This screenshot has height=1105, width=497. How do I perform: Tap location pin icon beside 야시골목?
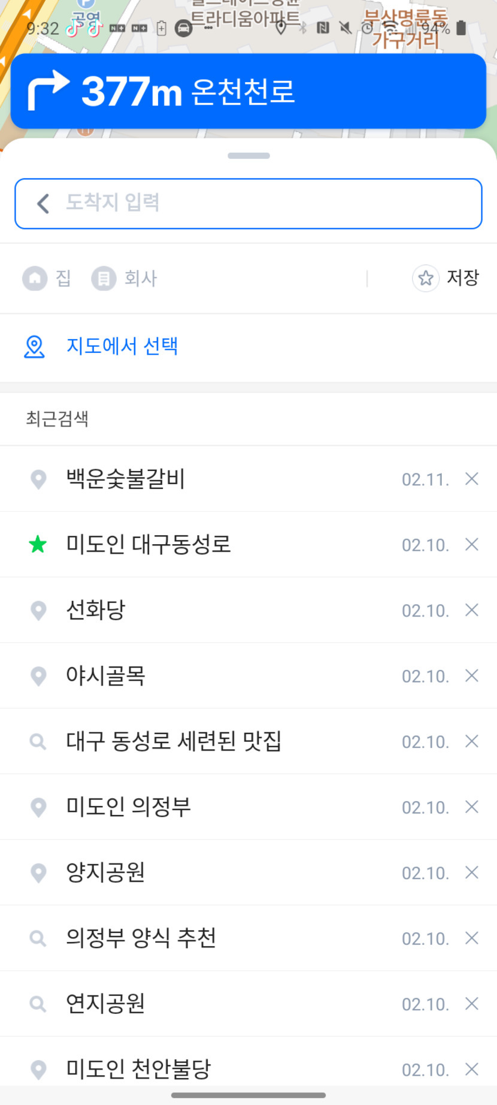(x=38, y=676)
